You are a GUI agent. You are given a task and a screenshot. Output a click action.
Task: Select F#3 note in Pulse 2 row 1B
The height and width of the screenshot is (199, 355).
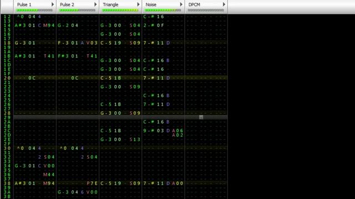[63, 56]
